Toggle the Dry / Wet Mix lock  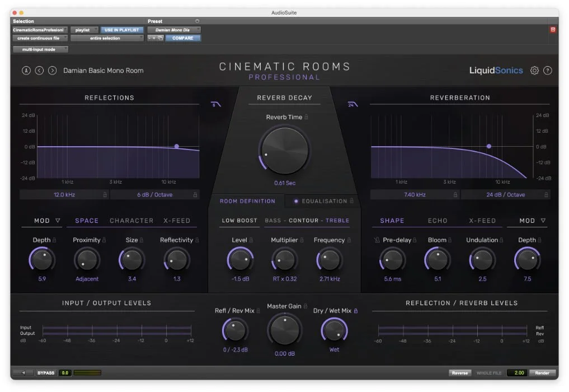click(x=356, y=311)
